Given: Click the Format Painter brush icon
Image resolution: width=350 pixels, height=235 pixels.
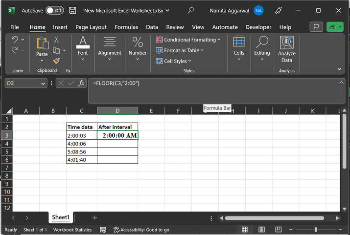Looking at the screenshot, I should tap(56, 61).
